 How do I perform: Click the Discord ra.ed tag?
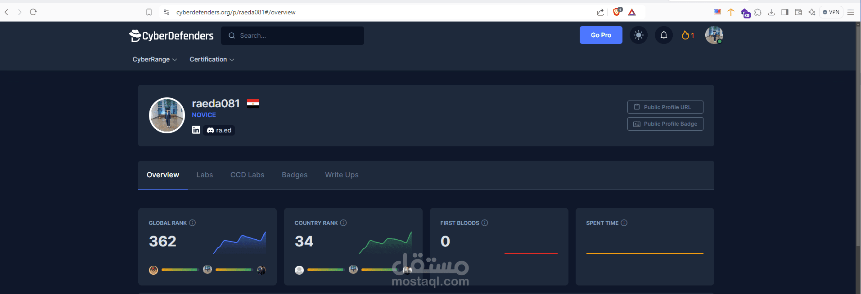(219, 130)
